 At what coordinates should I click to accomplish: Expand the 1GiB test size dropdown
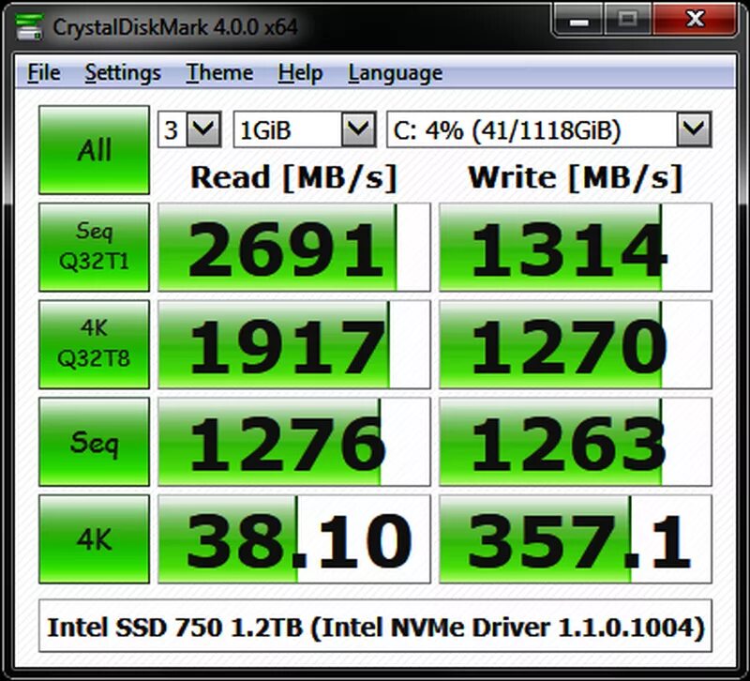point(359,129)
